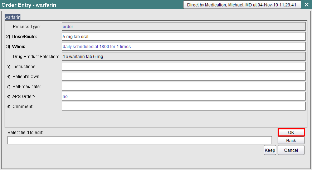This screenshot has width=312, height=170.
Task: Click the Keep button
Action: pos(270,150)
